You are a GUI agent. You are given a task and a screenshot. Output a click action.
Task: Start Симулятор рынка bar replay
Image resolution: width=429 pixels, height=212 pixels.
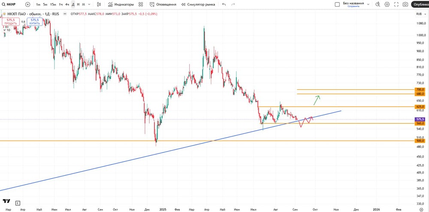pyautogui.click(x=198, y=4)
